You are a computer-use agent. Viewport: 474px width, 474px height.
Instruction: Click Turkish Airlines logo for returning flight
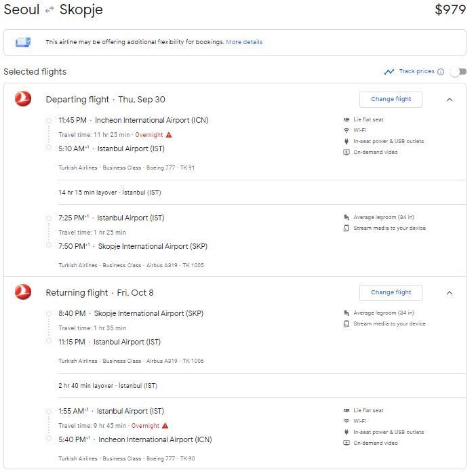point(23,292)
